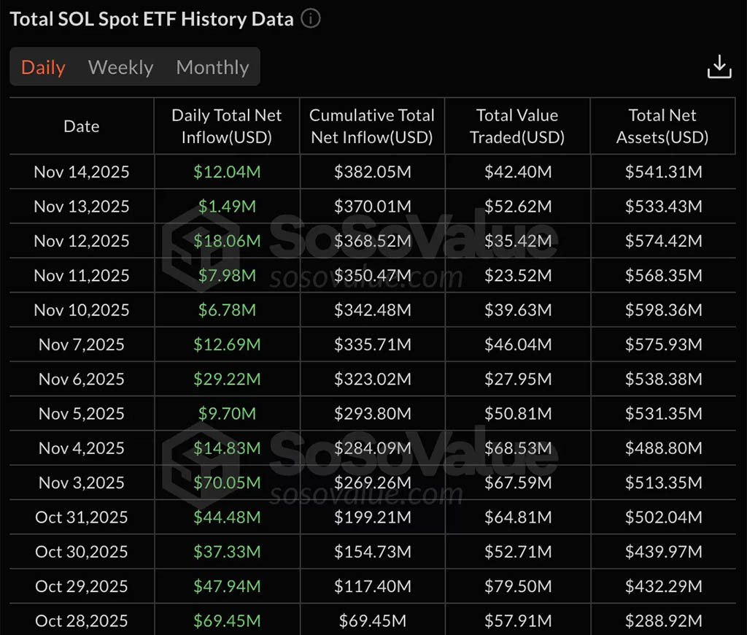Switch to the Weekly tab
Viewport: 747px width, 635px height.
click(120, 67)
